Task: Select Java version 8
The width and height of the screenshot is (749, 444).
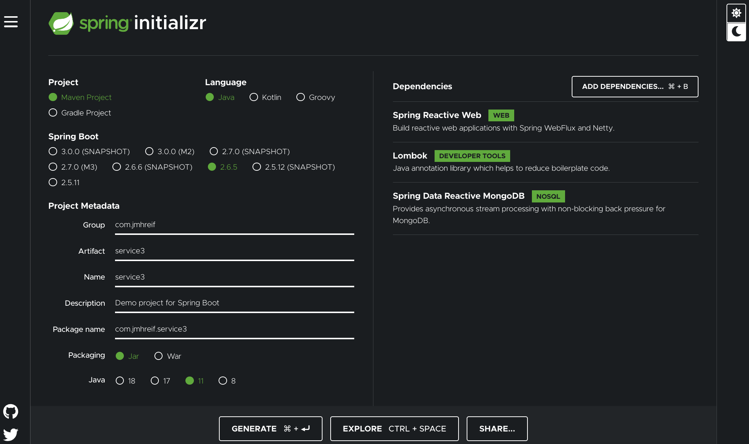Action: (x=227, y=381)
